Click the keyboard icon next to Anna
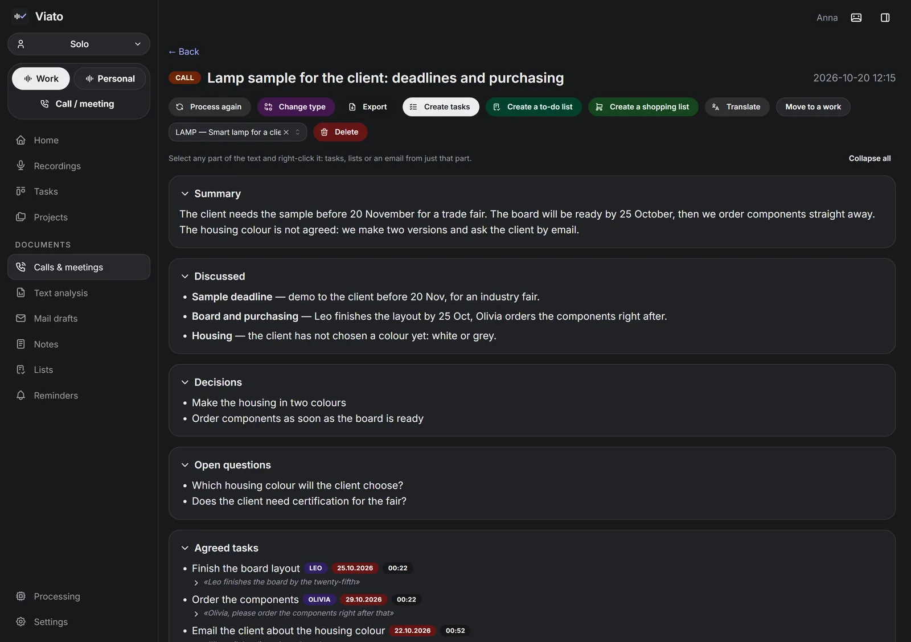The width and height of the screenshot is (911, 642). [x=856, y=18]
